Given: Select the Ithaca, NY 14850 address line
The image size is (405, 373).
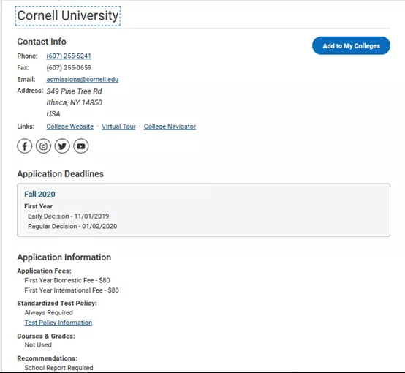Looking at the screenshot, I should pyautogui.click(x=75, y=102).
